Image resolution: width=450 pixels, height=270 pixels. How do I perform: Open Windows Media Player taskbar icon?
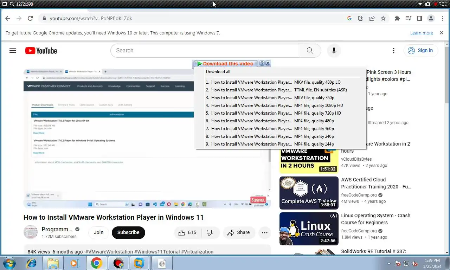tap(74, 263)
